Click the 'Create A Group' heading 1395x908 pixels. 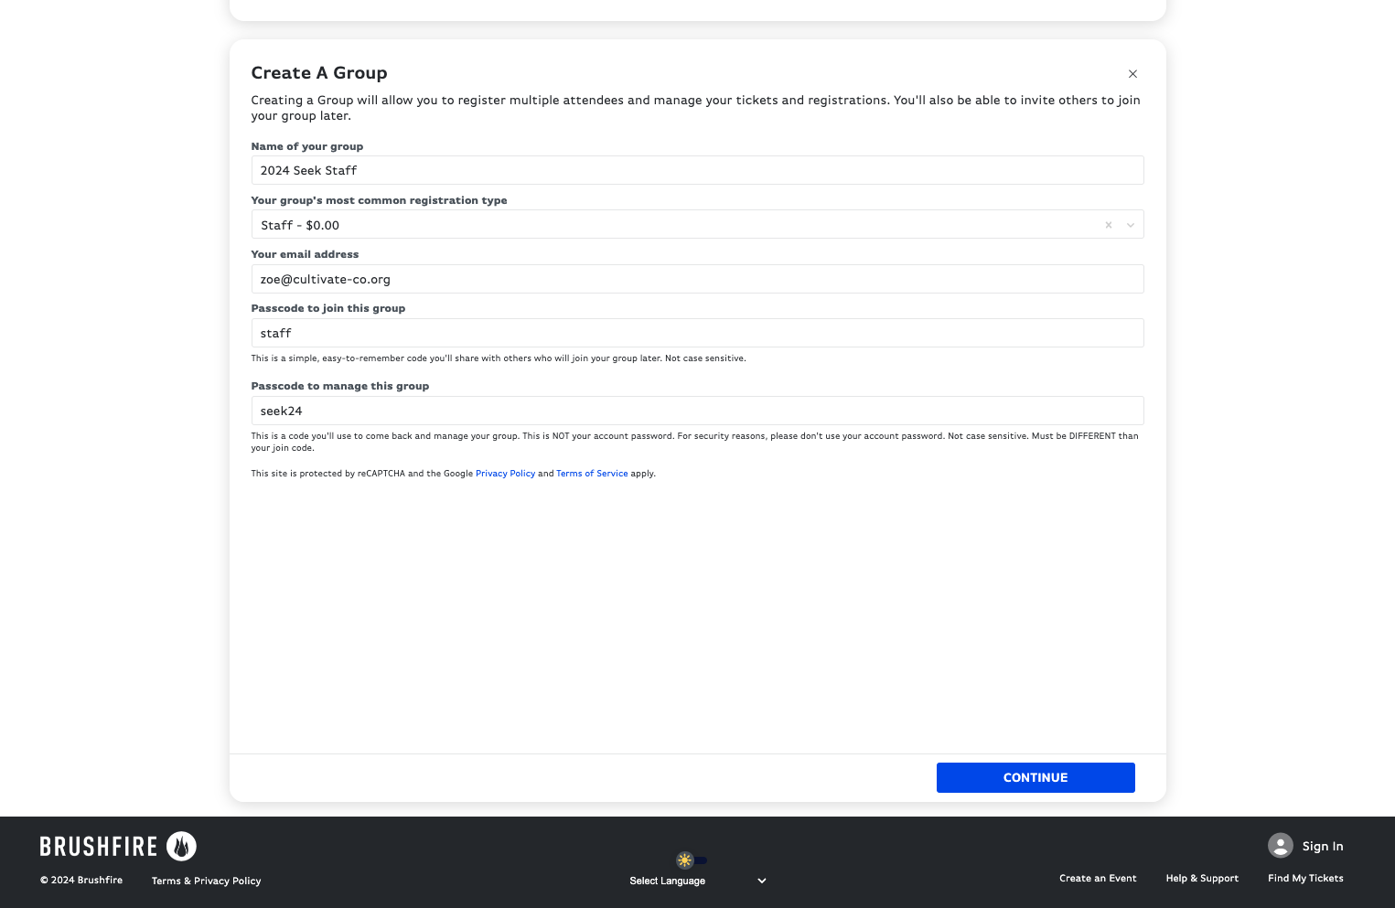pyautogui.click(x=319, y=73)
